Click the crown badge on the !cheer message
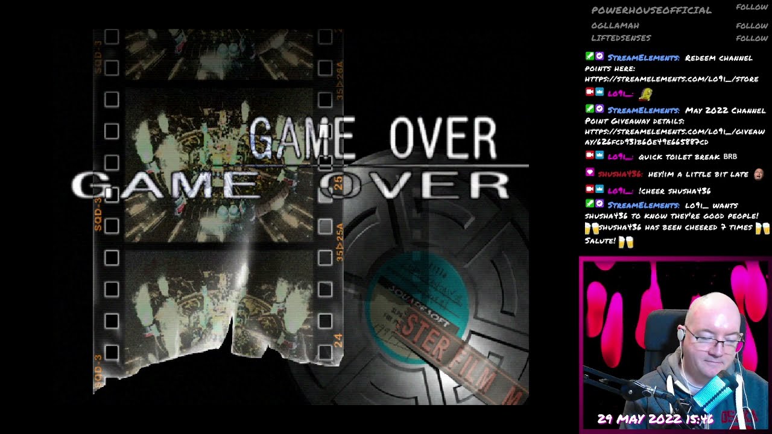This screenshot has height=434, width=772. (600, 190)
